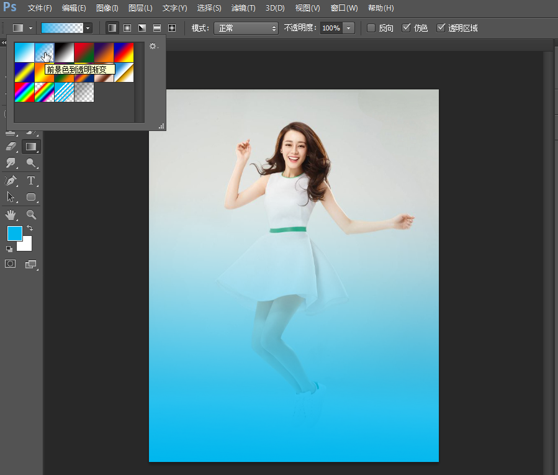The image size is (558, 475).
Task: Select the Zoom tool
Action: point(31,214)
